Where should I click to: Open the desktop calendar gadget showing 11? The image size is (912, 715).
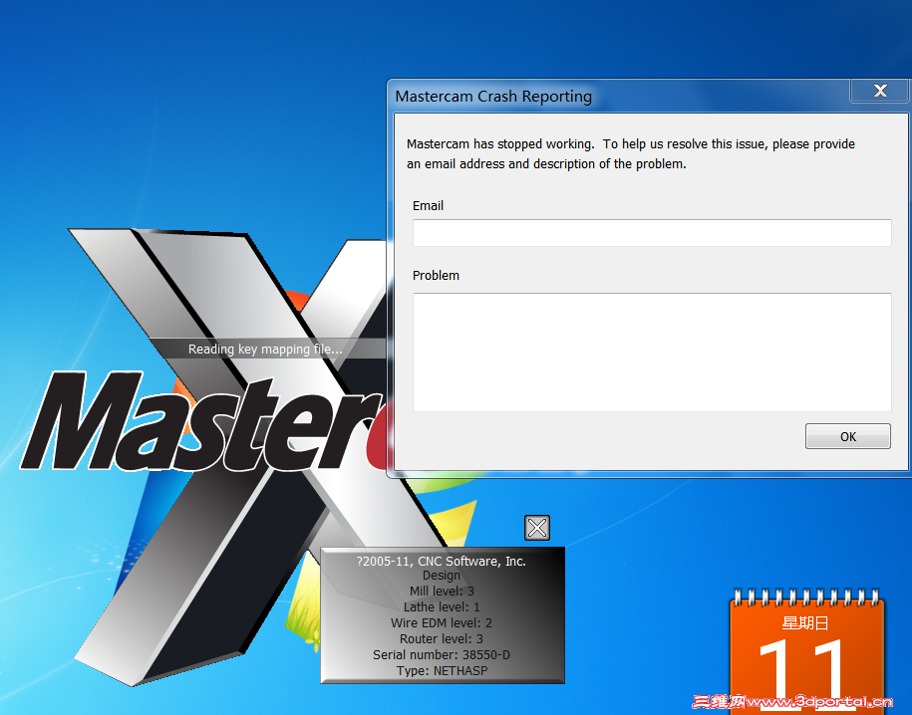pos(807,651)
